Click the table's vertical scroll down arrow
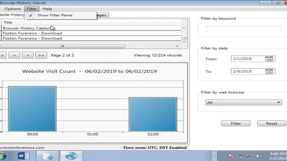Screen dimensions: 287x161 pyautogui.click(x=184, y=42)
